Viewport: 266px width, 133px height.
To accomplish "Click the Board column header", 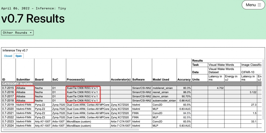I will (39, 80).
